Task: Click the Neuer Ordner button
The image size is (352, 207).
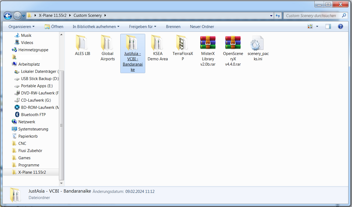Action: coord(202,27)
